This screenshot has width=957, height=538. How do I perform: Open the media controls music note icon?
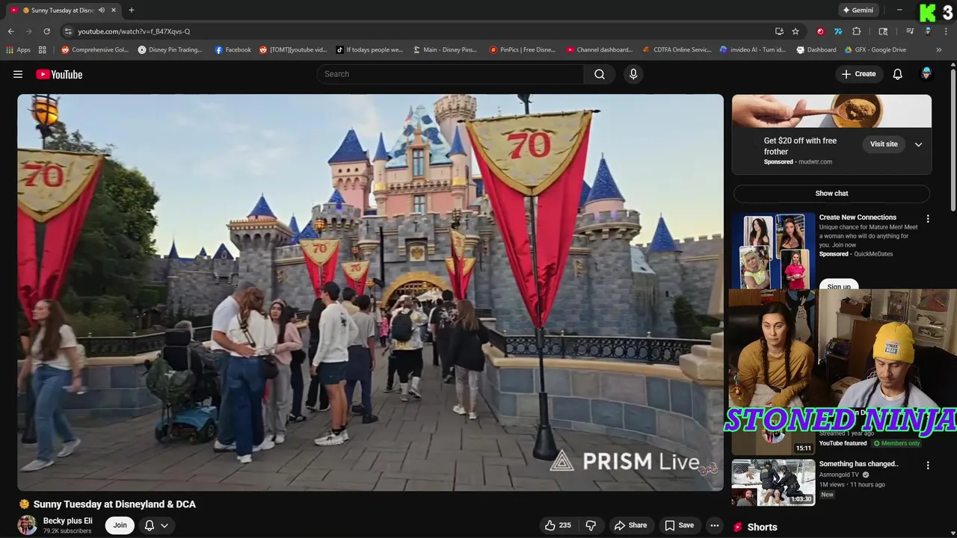[x=910, y=31]
